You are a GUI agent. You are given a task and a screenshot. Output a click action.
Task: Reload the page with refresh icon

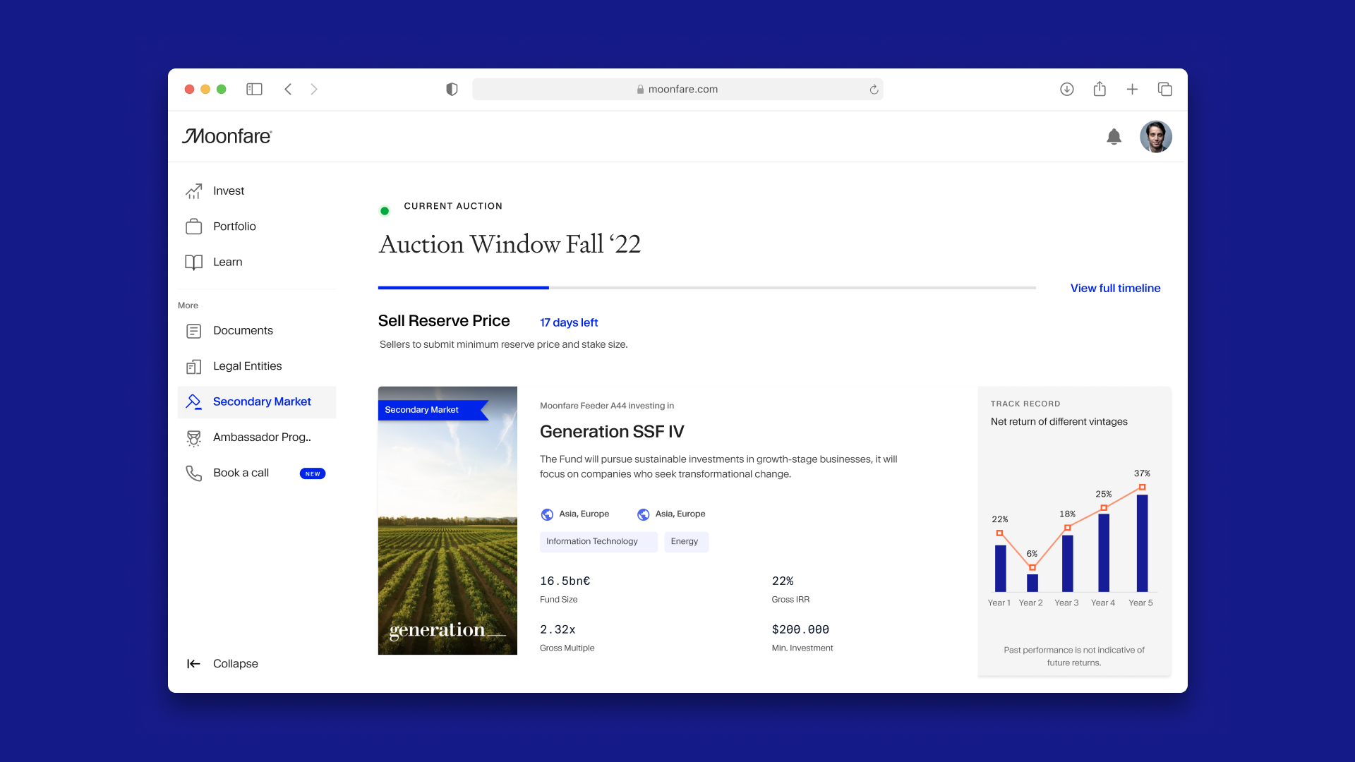[874, 90]
